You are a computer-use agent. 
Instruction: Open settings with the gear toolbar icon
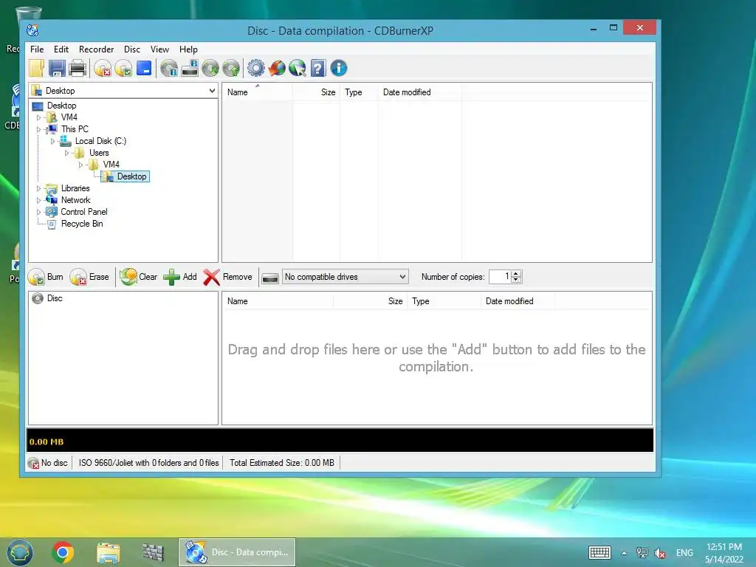[x=256, y=69]
